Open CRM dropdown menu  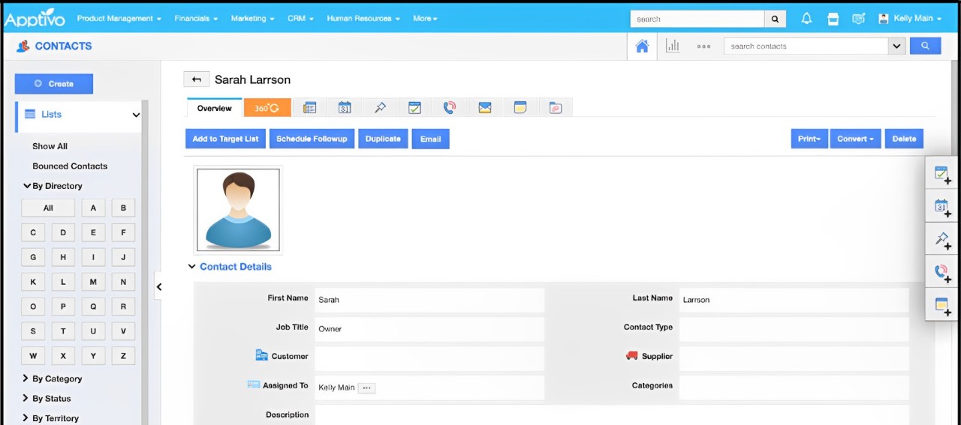tap(300, 19)
